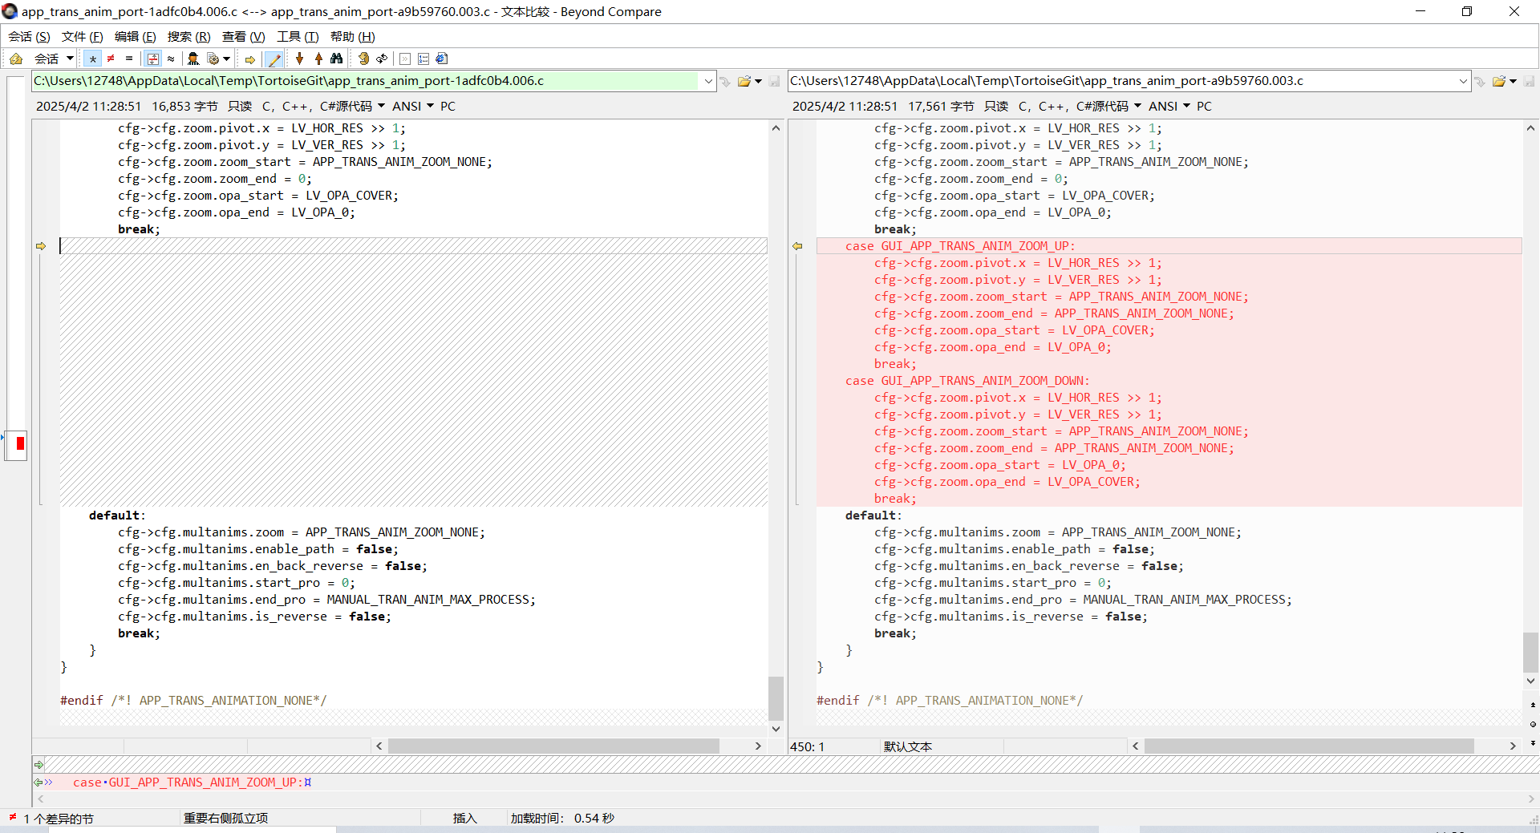1540x833 pixels.
Task: Expand right file path history dropdown
Action: (1463, 81)
